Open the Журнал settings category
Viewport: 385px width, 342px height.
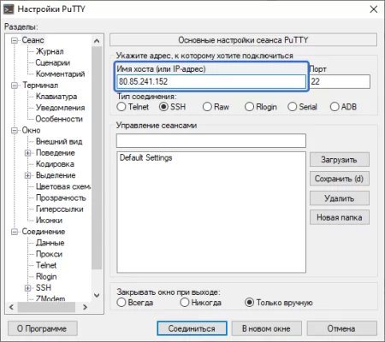pyautogui.click(x=50, y=51)
